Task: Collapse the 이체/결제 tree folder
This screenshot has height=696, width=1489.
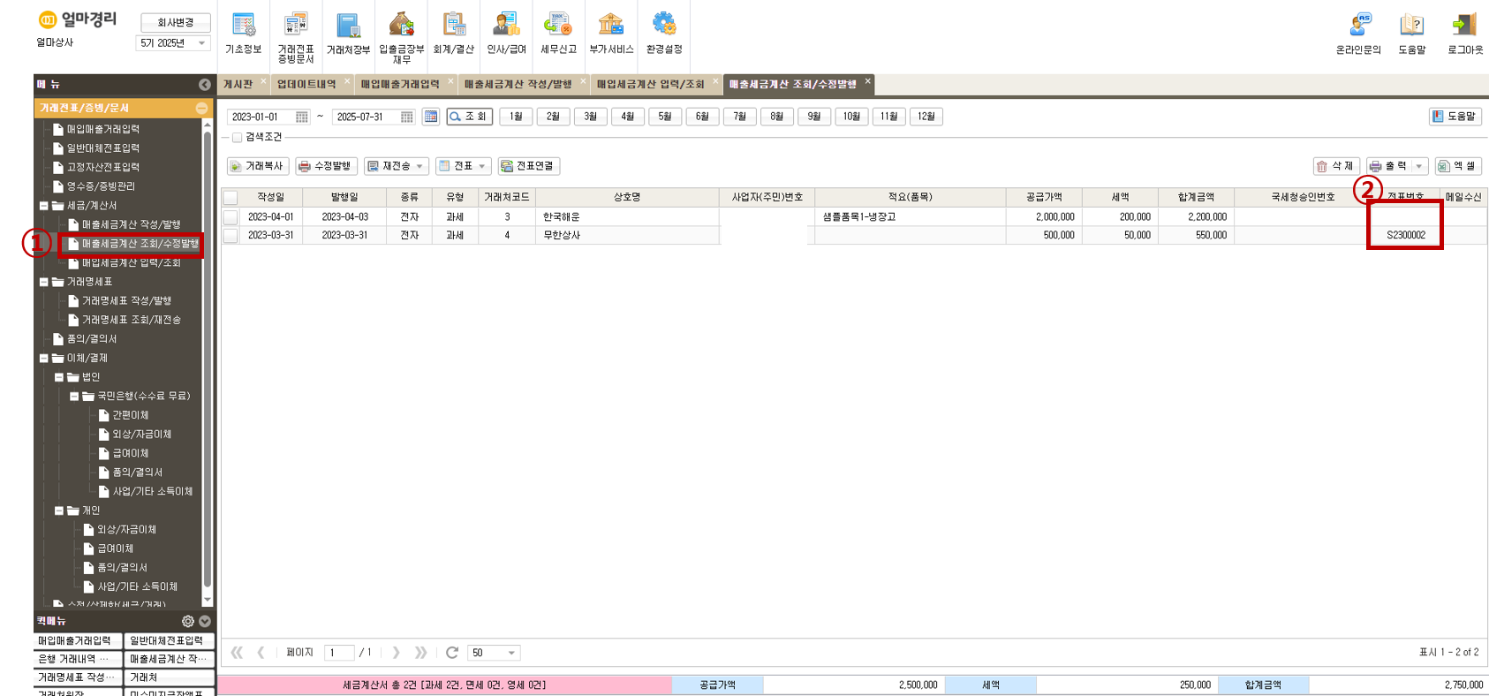Action: (x=43, y=359)
